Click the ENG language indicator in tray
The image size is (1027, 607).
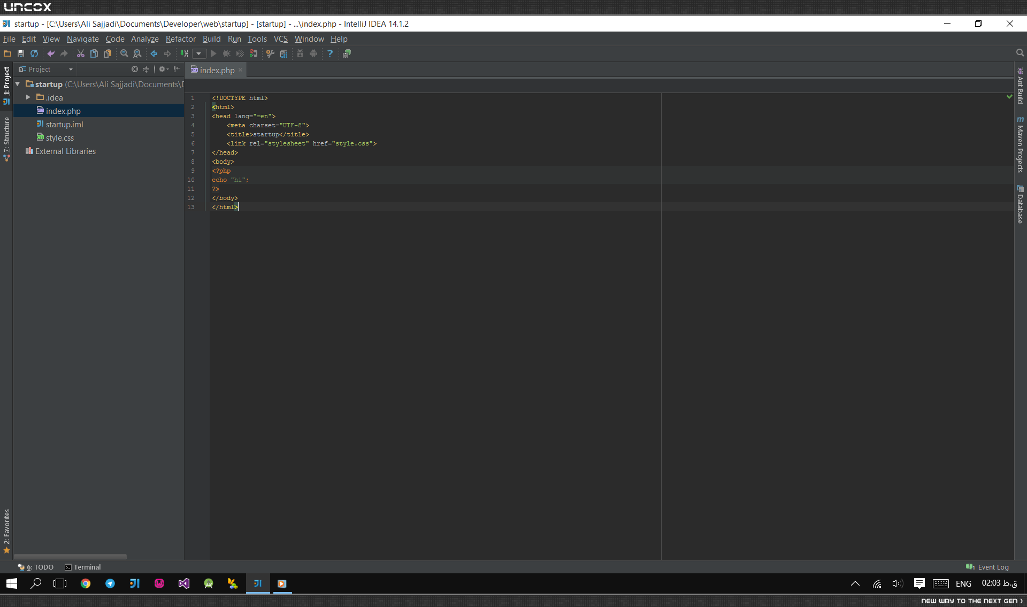[963, 583]
